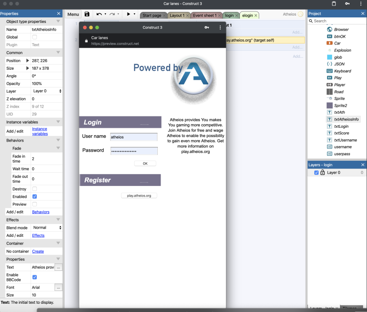The image size is (367, 312).
Task: Enable the Fade Destroy checkbox
Action: 34,189
